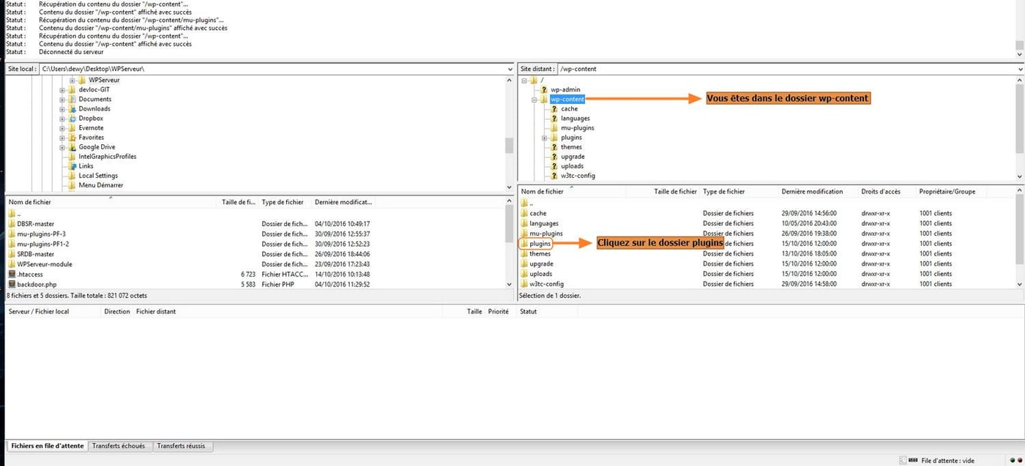This screenshot has height=466, width=1025.
Task: Select the Fichiers en file d'attente tab
Action: (x=46, y=445)
